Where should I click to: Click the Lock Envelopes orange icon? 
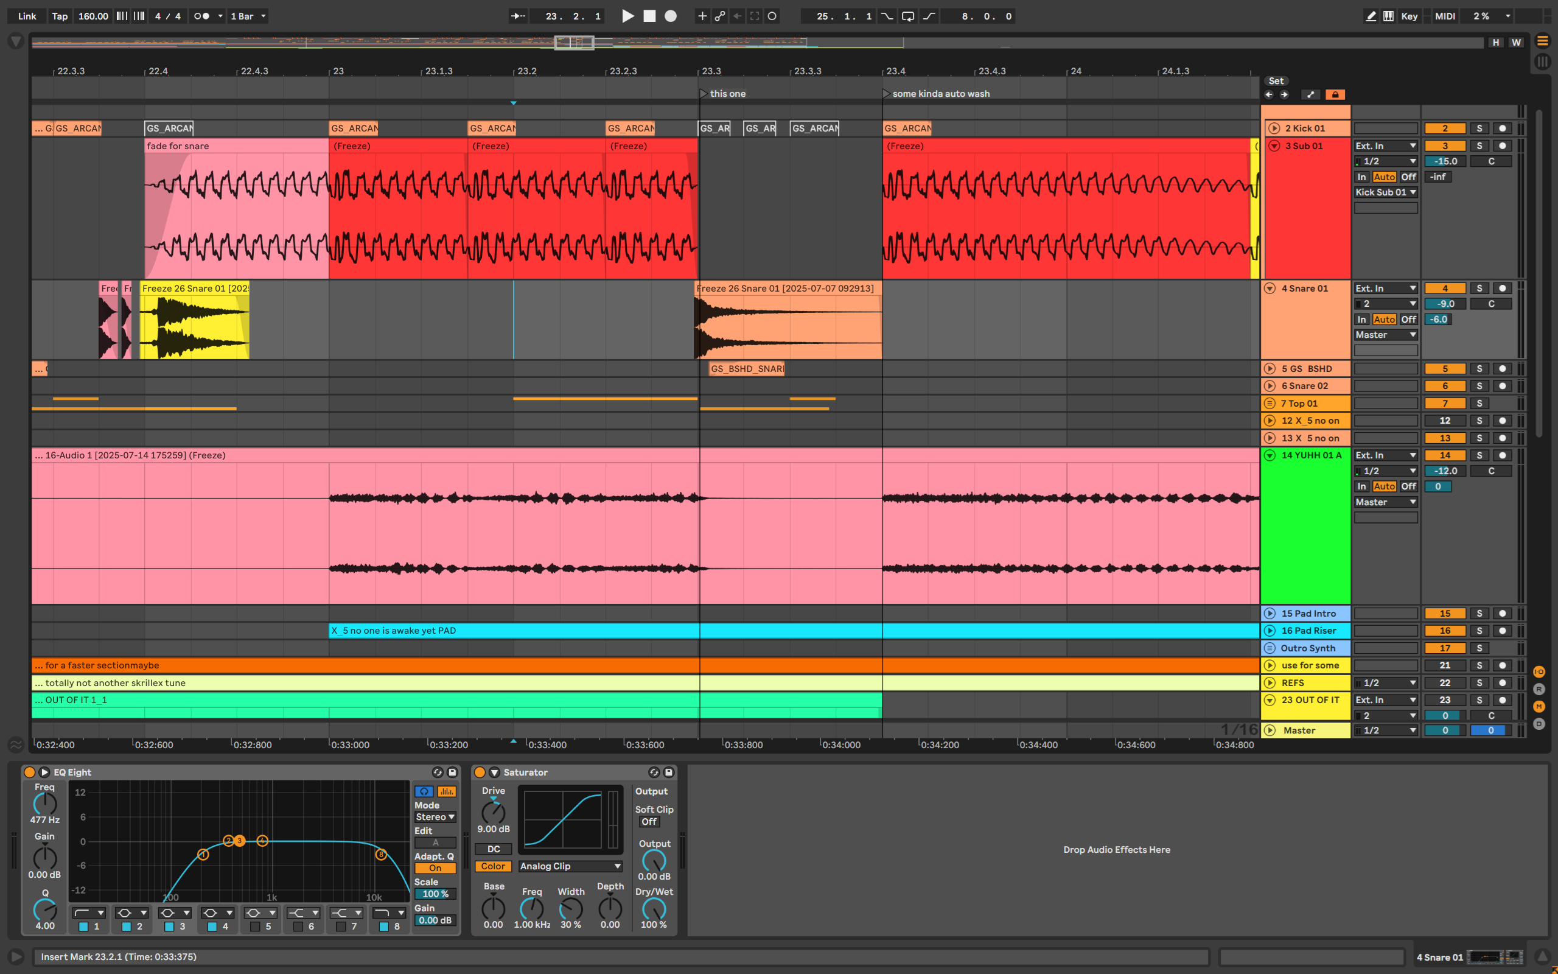point(1335,95)
